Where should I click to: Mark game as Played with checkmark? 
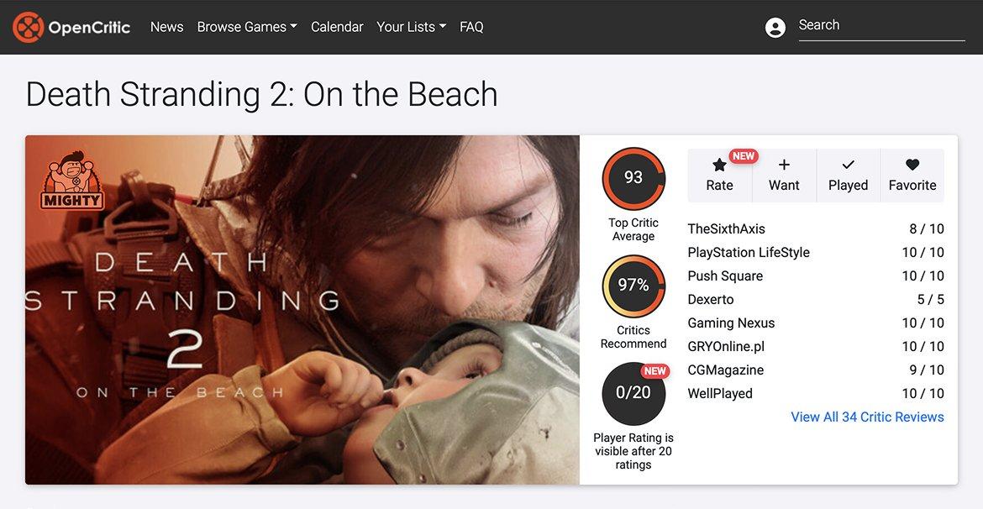point(848,165)
